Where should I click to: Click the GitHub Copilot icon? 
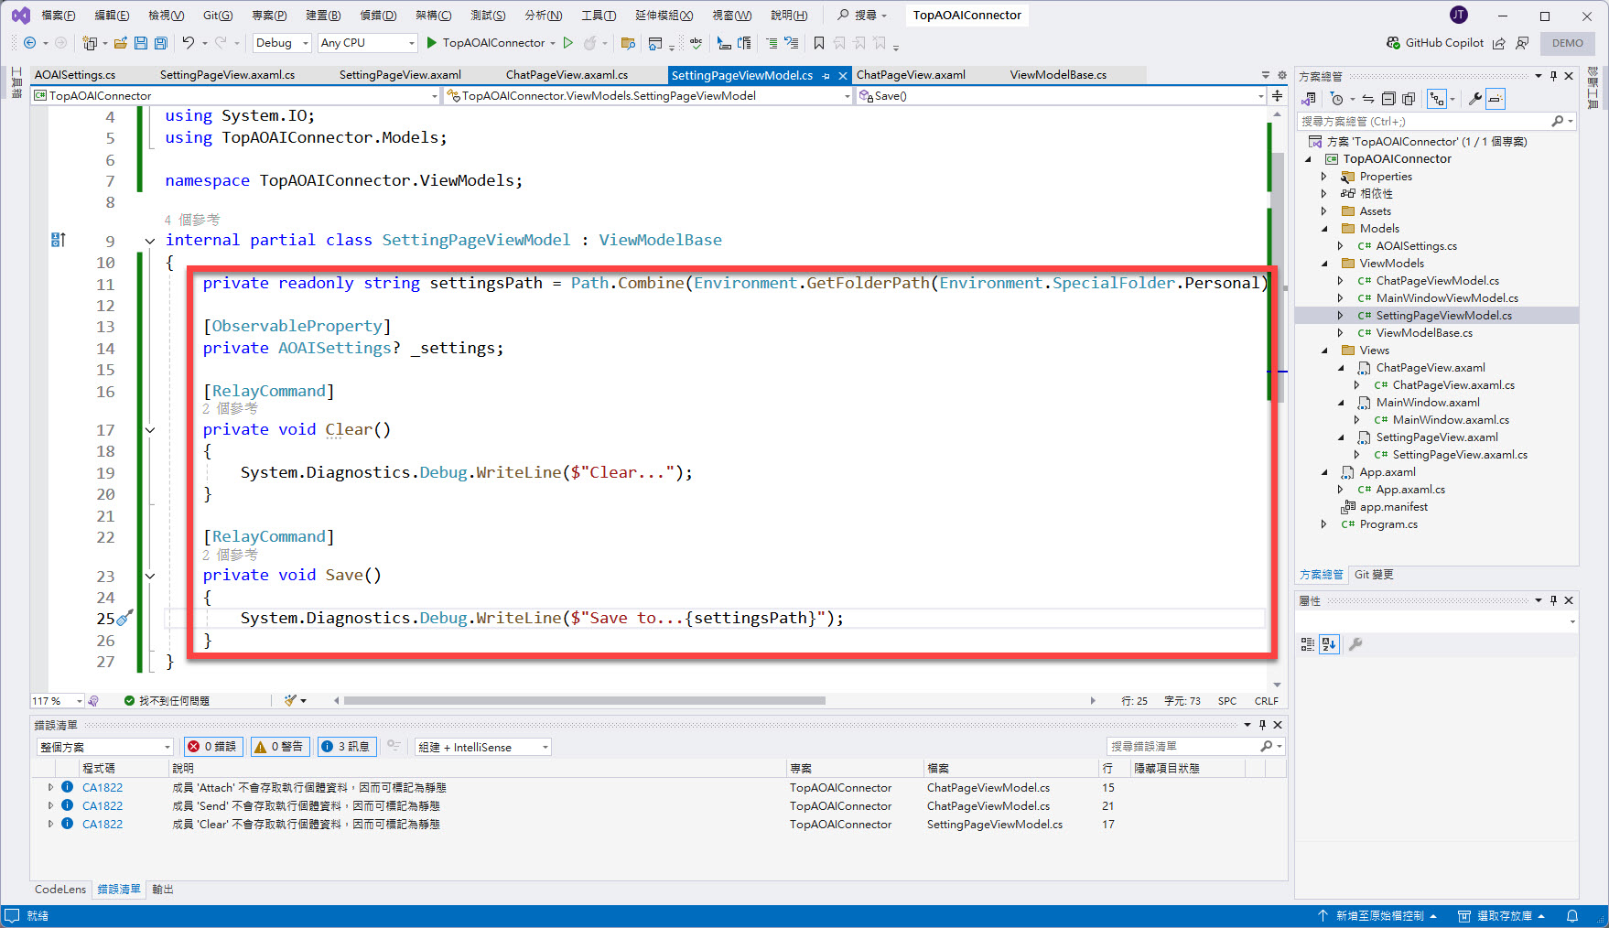(x=1393, y=43)
